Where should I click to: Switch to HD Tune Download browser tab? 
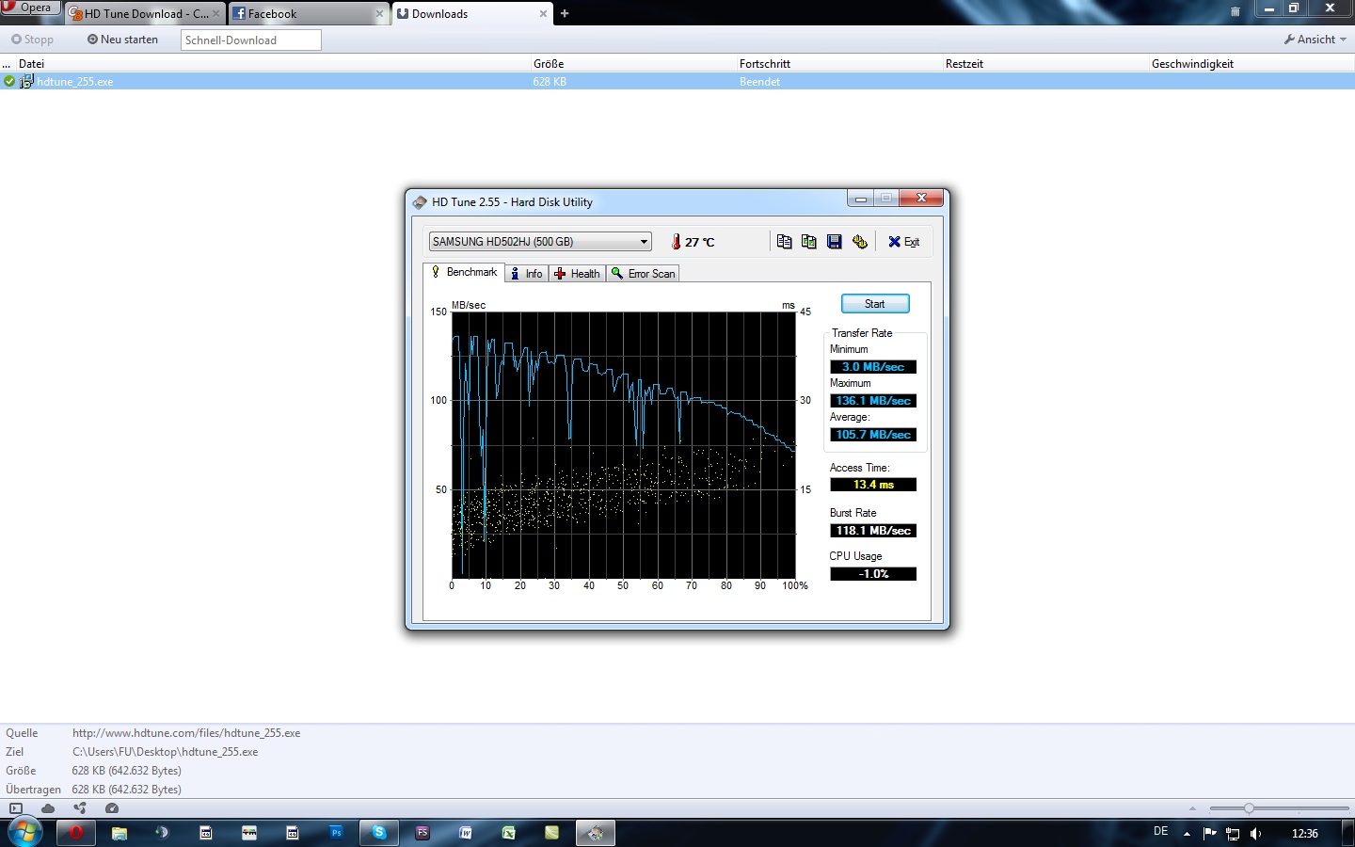[144, 14]
